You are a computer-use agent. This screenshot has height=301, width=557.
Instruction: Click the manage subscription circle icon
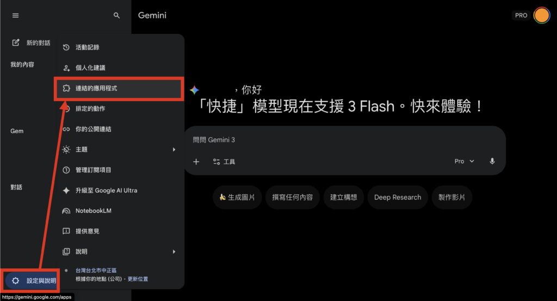[66, 170]
